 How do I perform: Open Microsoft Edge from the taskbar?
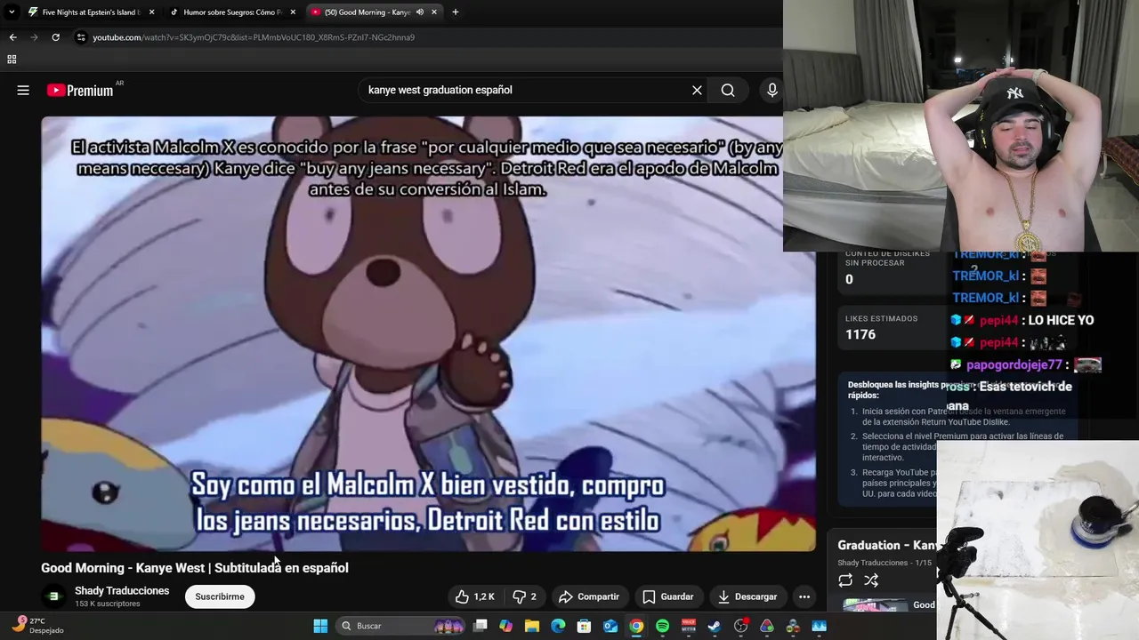[558, 626]
